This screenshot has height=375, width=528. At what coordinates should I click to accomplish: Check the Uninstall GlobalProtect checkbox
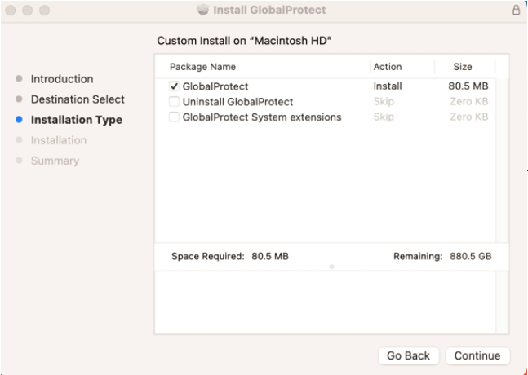pyautogui.click(x=174, y=102)
